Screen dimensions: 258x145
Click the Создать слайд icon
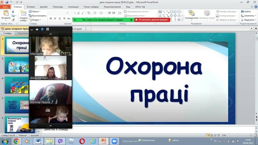[23, 13]
